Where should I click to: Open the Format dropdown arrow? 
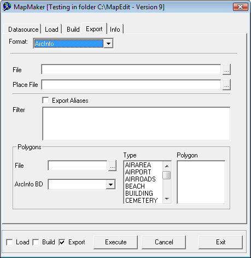[x=108, y=44]
